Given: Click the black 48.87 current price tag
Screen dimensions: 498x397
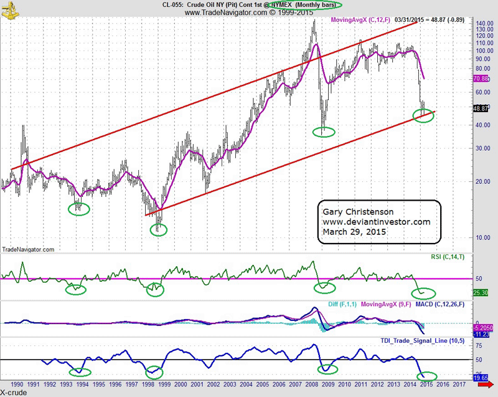Looking at the screenshot, I should coord(480,108).
